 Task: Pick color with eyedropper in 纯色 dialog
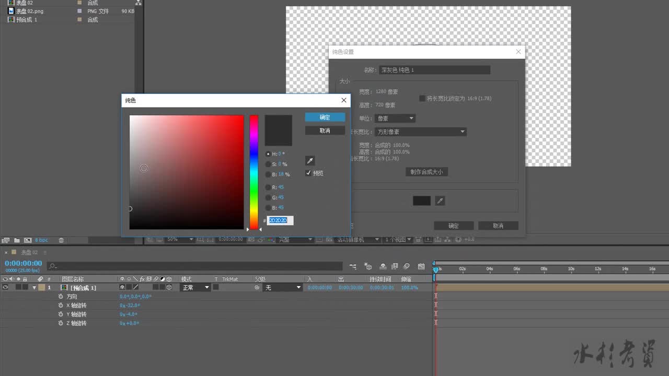[x=310, y=161]
